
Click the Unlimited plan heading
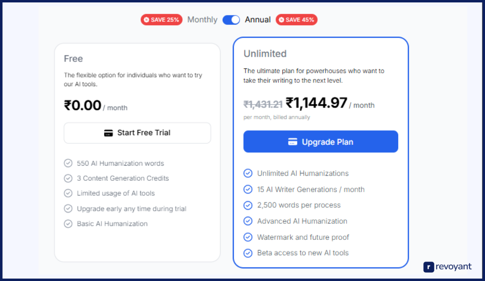[265, 54]
